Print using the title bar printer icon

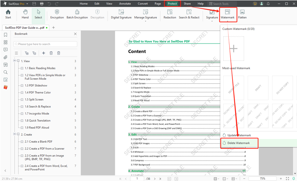pos(42,4)
